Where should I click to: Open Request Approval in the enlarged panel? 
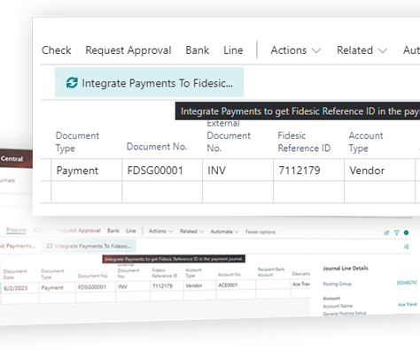(x=128, y=50)
